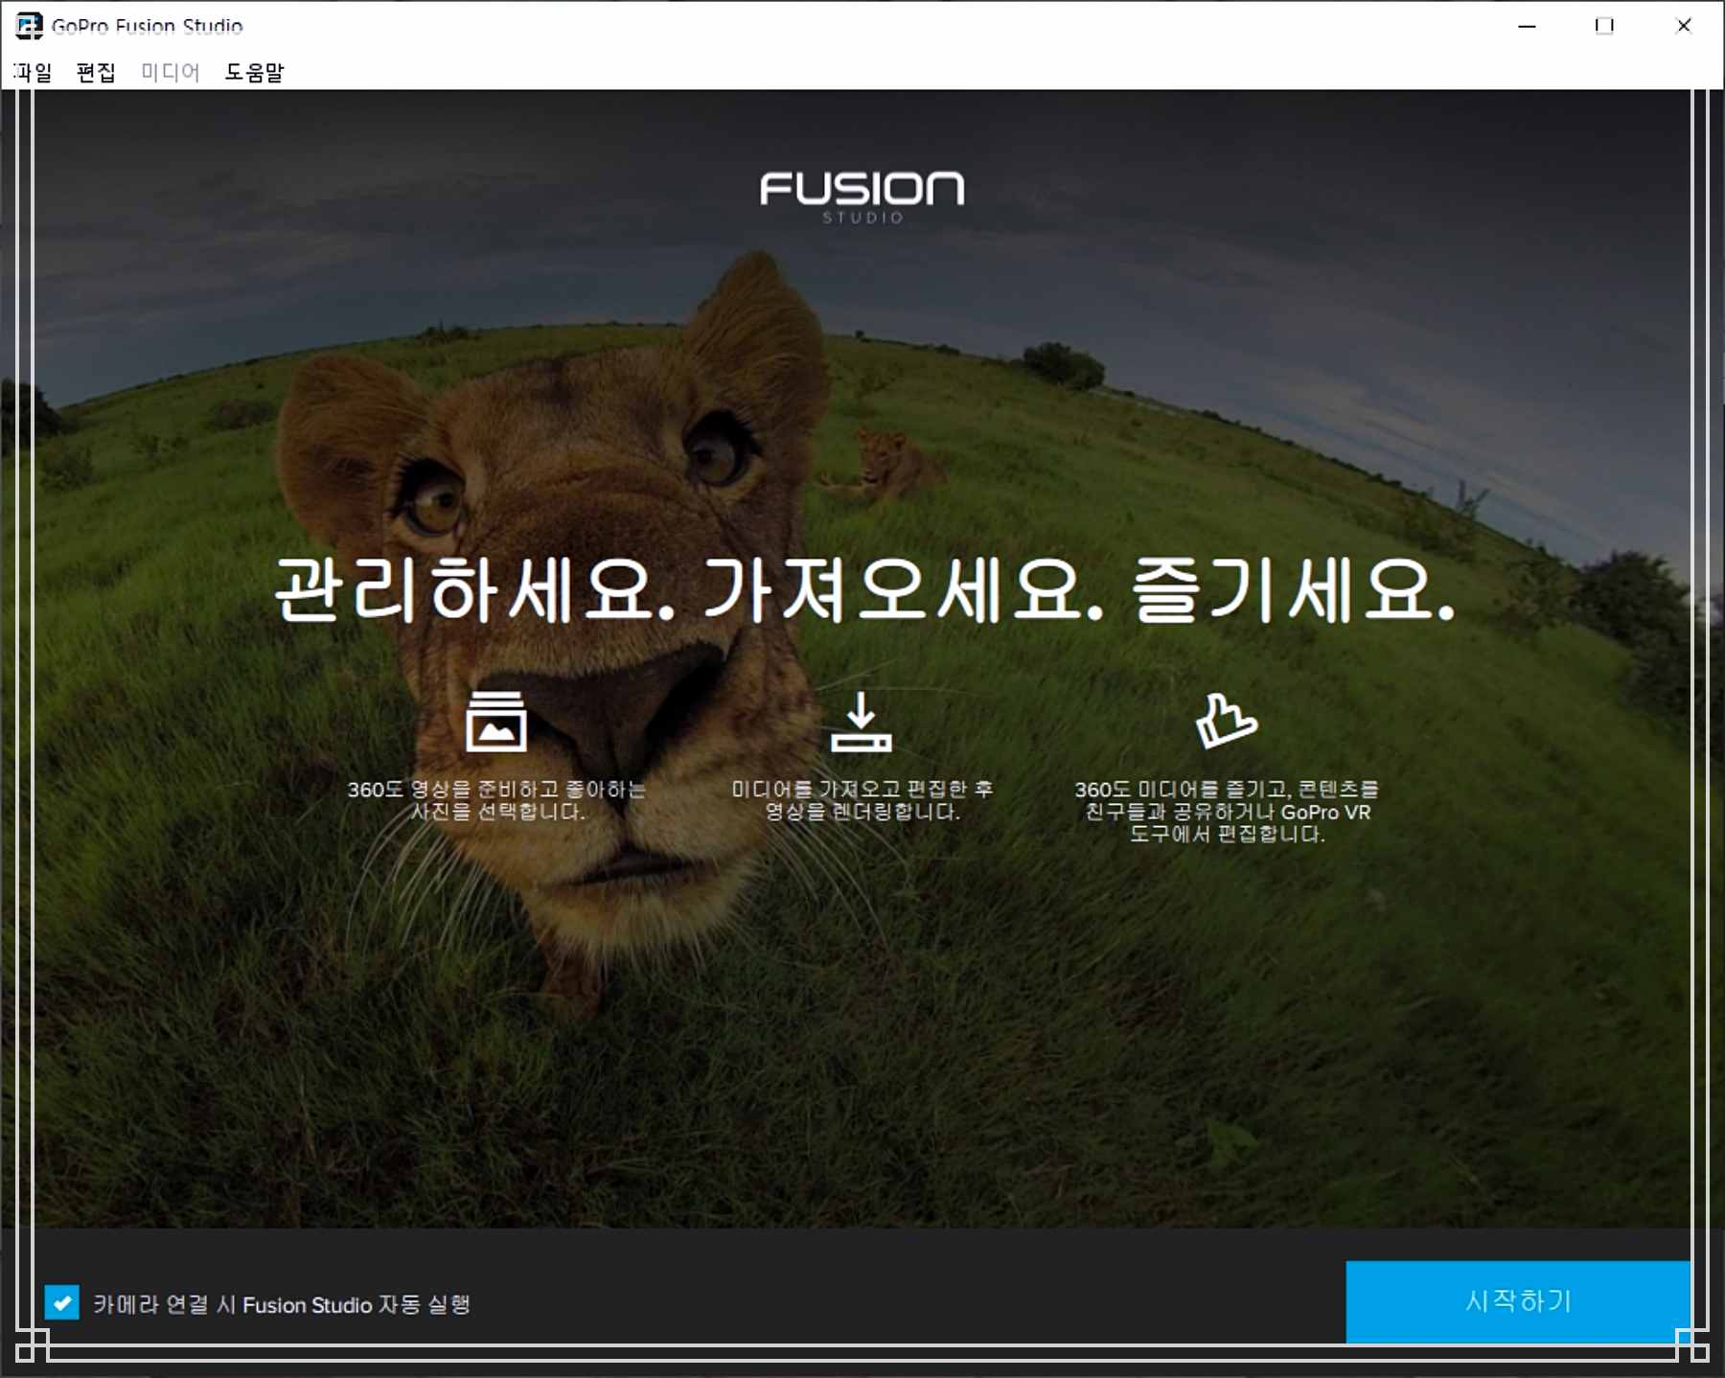Open the 미디어 (Media) menu
Image resolution: width=1725 pixels, height=1378 pixels.
pyautogui.click(x=170, y=72)
